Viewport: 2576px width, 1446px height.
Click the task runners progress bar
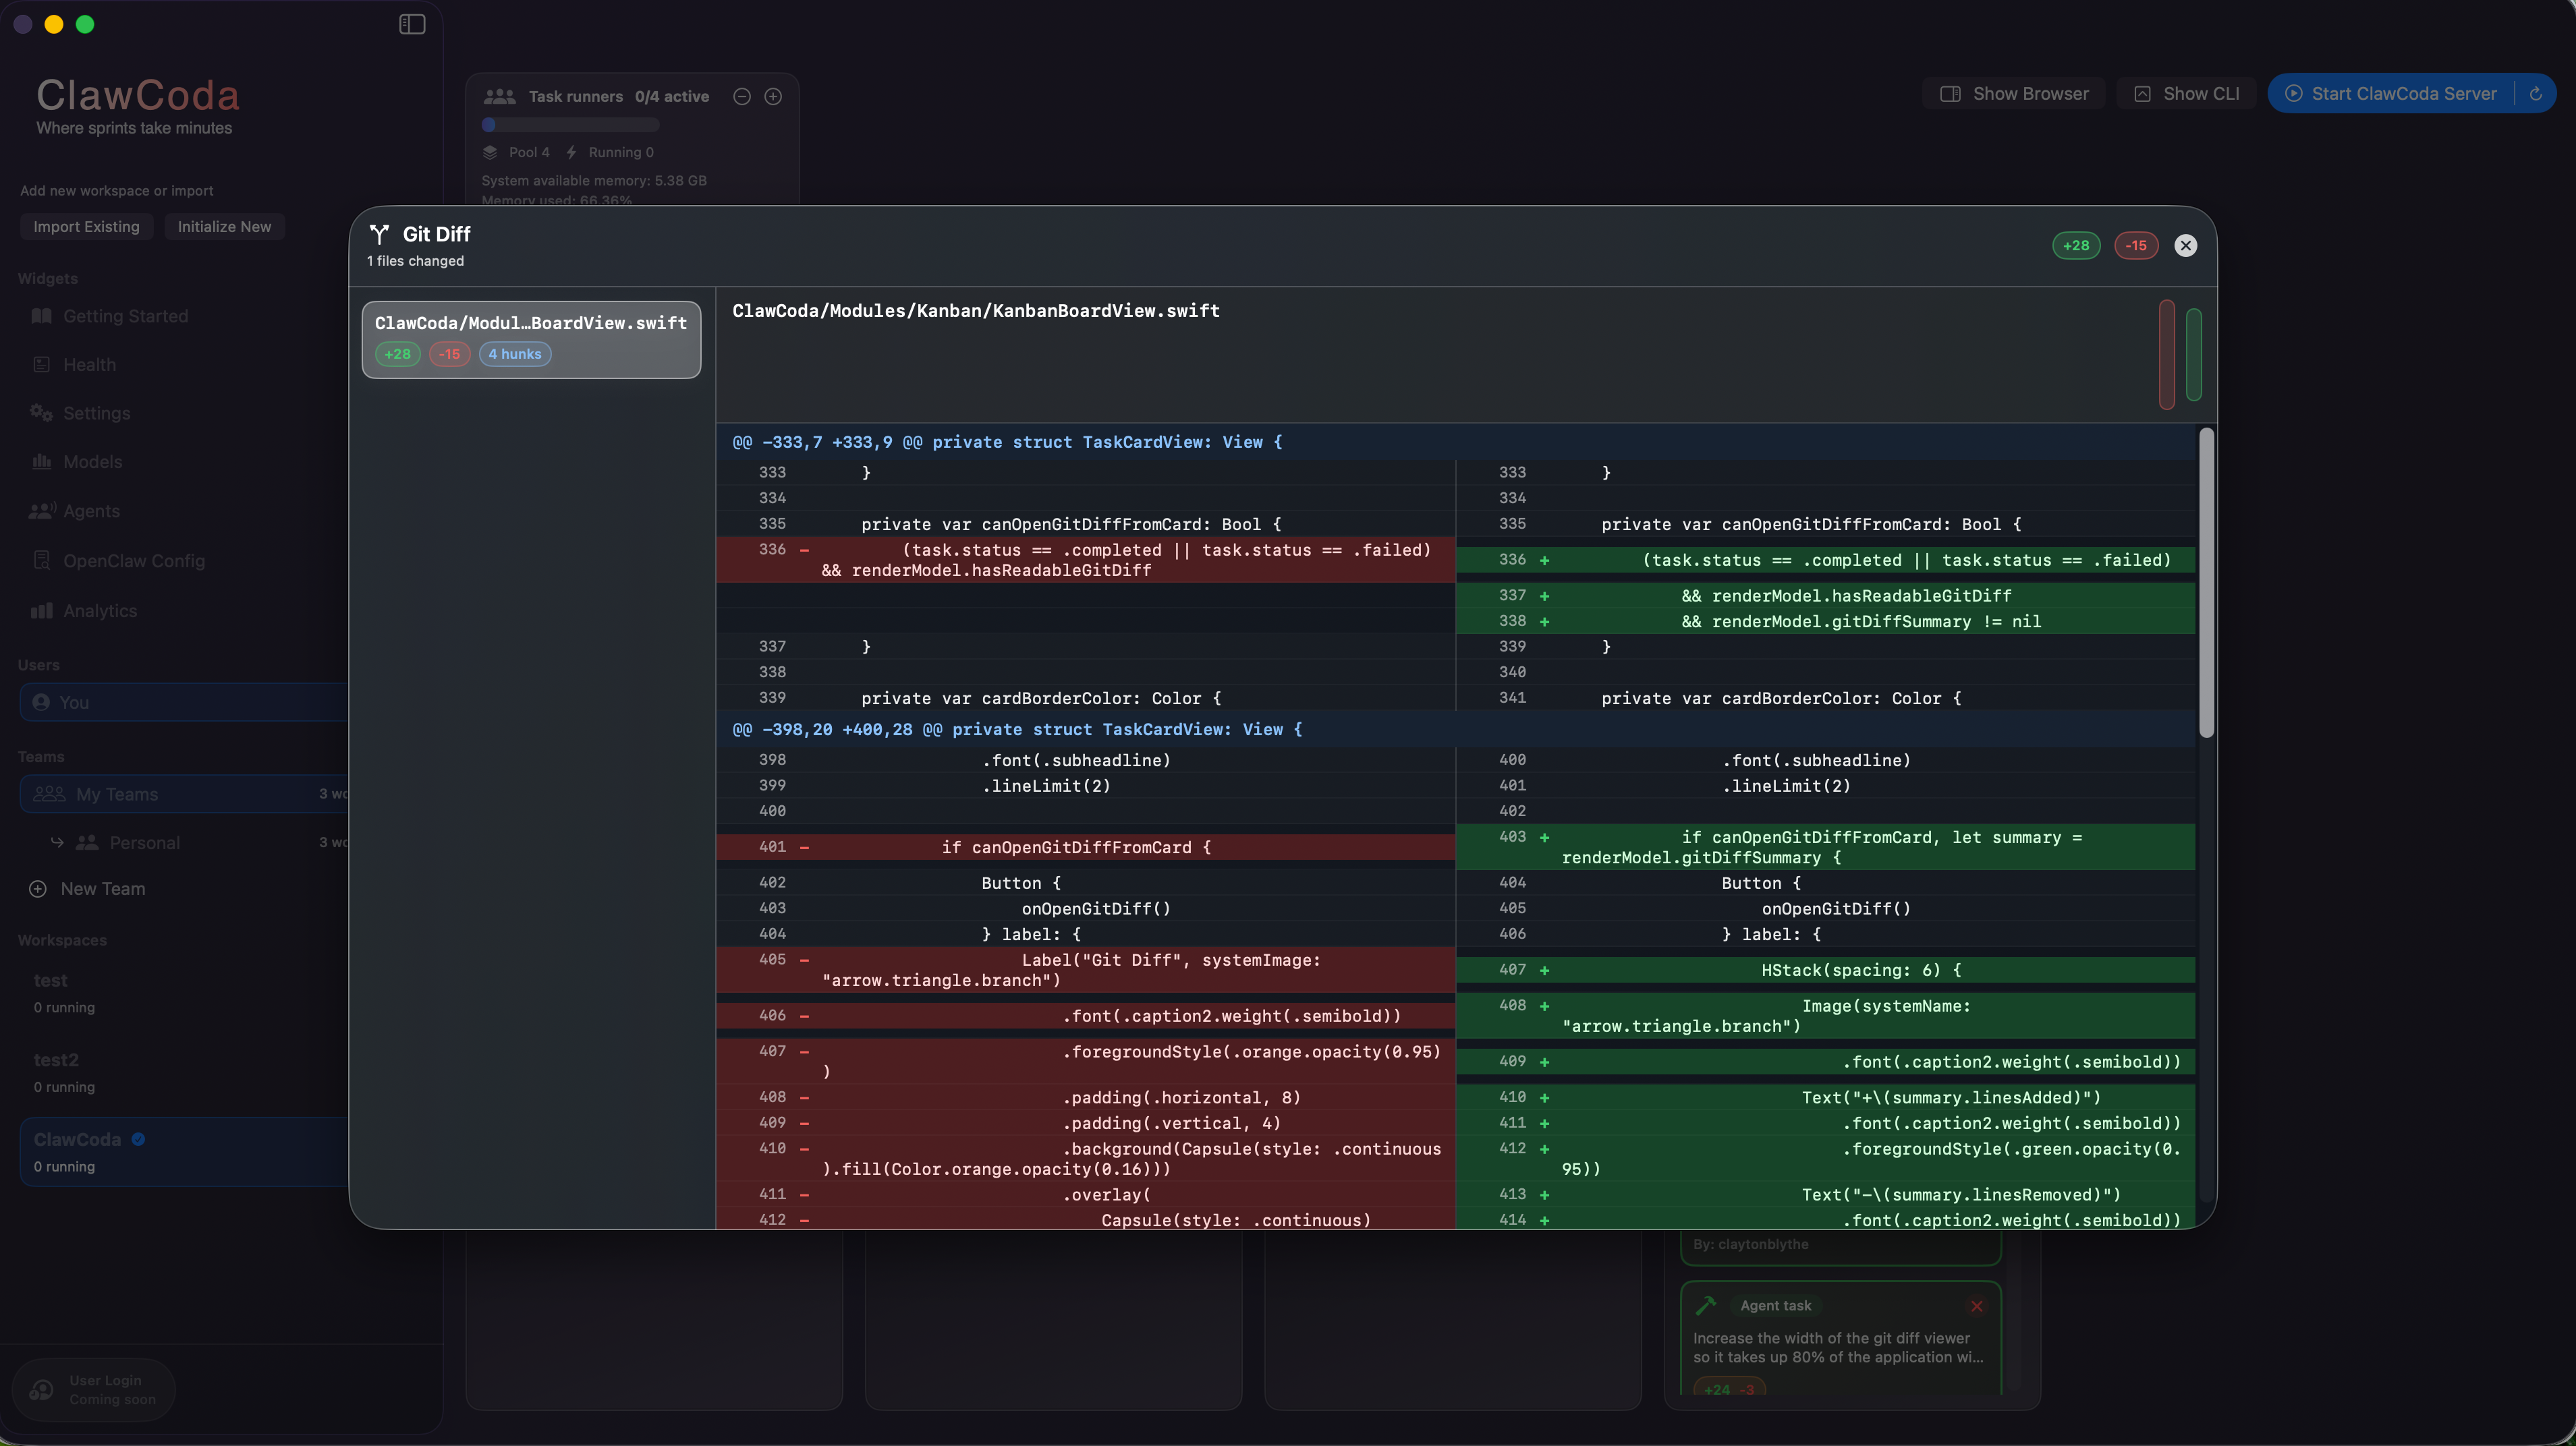[571, 125]
